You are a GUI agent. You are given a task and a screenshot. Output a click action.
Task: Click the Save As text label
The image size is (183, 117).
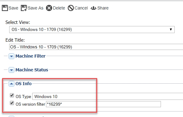(36, 8)
